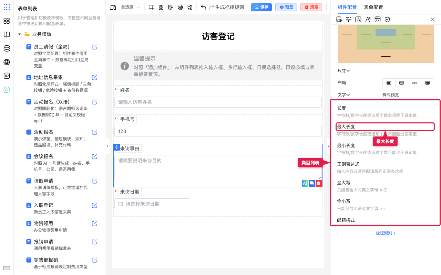Open the app launcher dots icon
Screen dimensions: 441x275
tap(7, 7)
